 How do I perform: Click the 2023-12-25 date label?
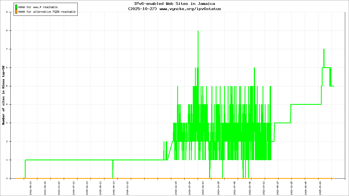tap(291, 187)
